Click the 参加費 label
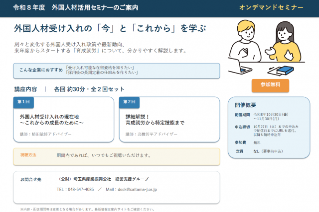Screen dimensions: 319x212 [x=240, y=142]
